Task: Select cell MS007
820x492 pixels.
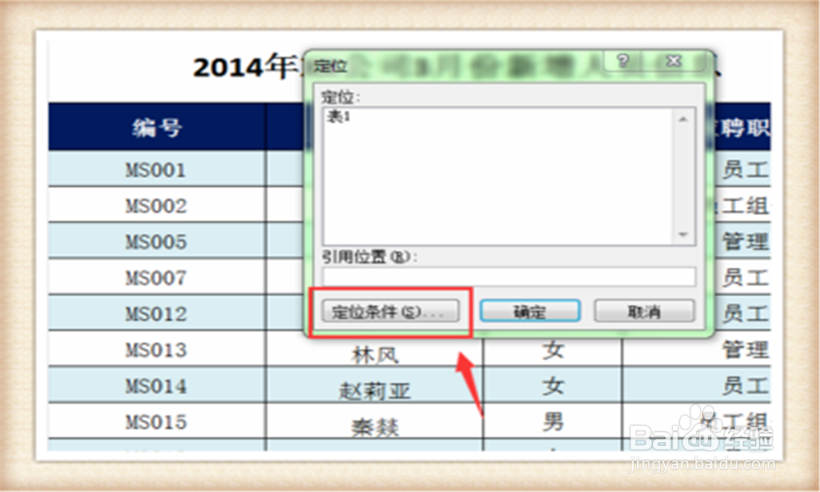Action: [x=157, y=277]
